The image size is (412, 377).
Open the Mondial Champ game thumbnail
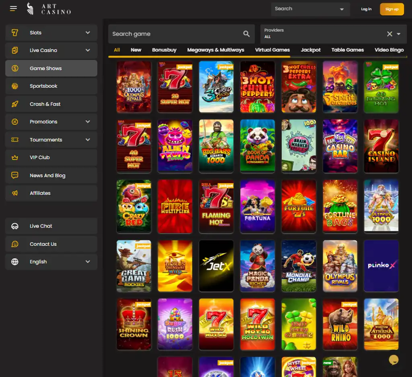(299, 266)
